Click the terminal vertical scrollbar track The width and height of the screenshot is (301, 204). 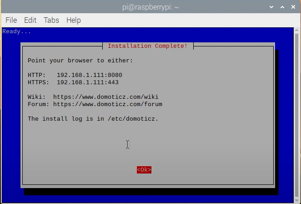click(x=296, y=115)
